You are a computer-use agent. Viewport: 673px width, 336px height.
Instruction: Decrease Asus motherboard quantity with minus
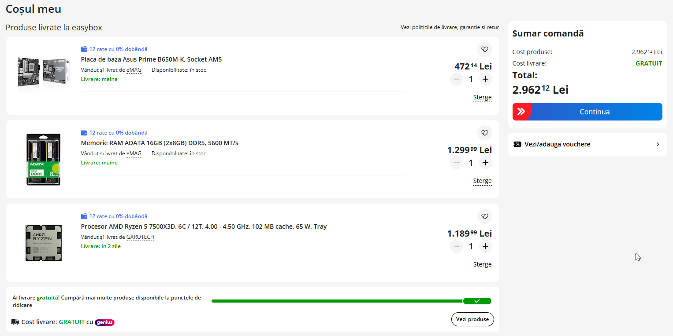click(457, 79)
